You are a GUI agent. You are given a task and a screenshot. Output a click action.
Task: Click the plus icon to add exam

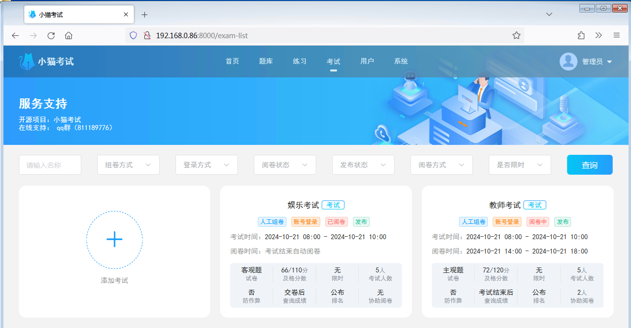115,239
